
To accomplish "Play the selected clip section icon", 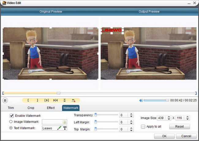I will pos(47,100).
